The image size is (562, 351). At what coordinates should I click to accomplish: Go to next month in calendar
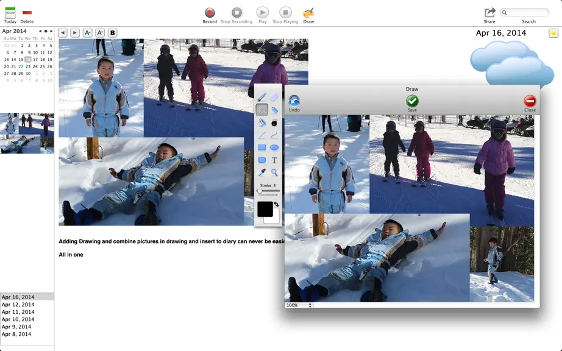51,31
